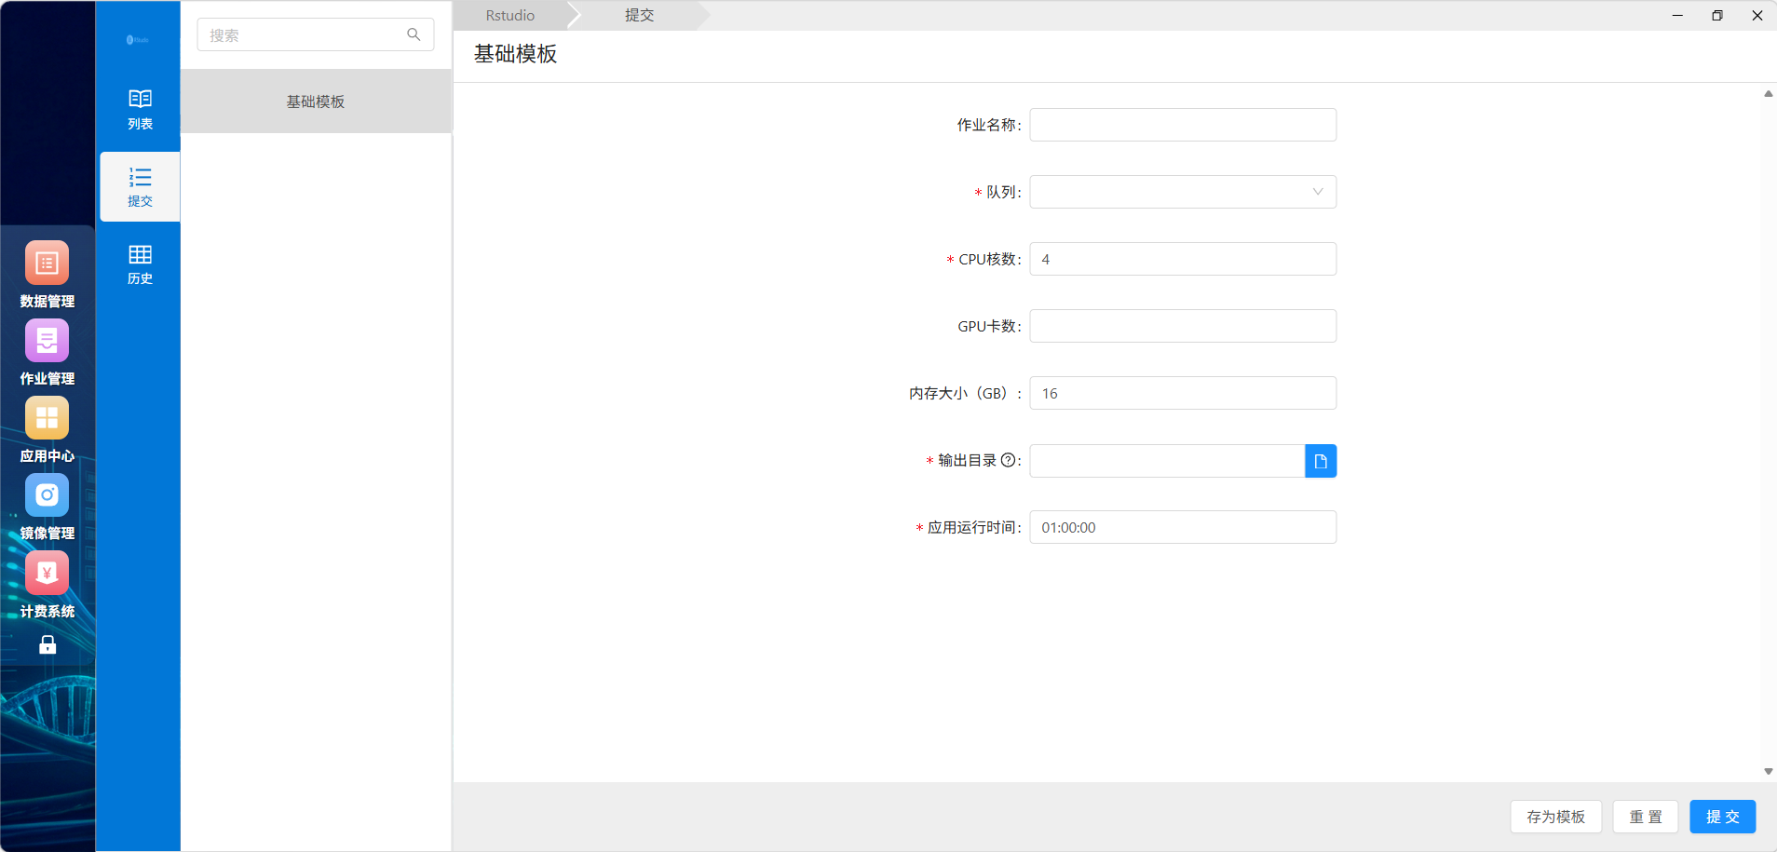Viewport: 1777px width, 852px height.
Task: Open the 数据管理 app icon
Action: coord(47,264)
